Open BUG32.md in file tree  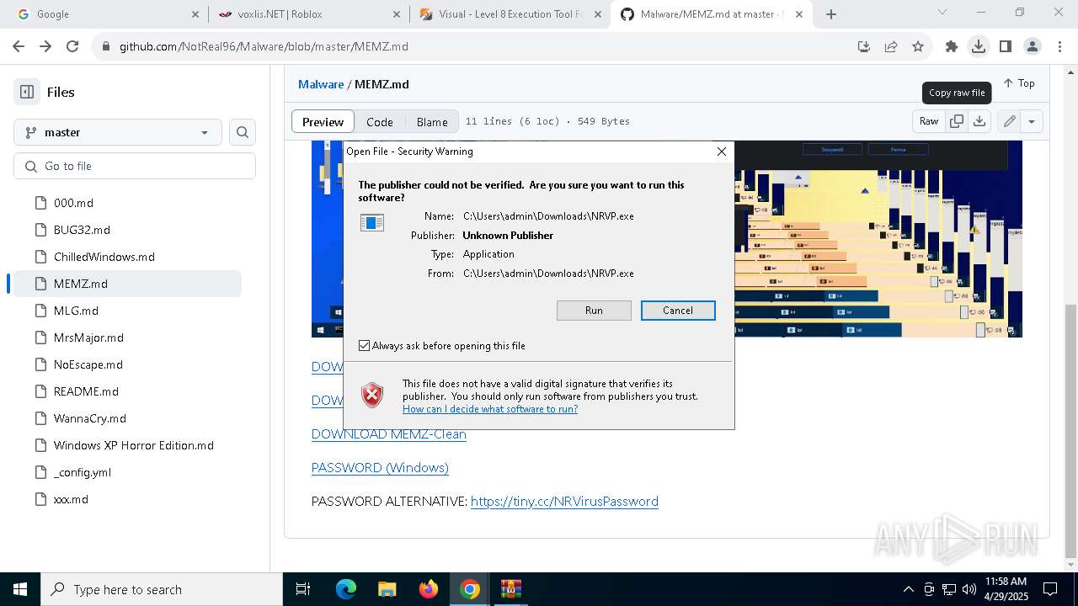82,230
